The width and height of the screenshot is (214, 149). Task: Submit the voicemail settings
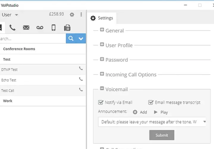coord(162,135)
